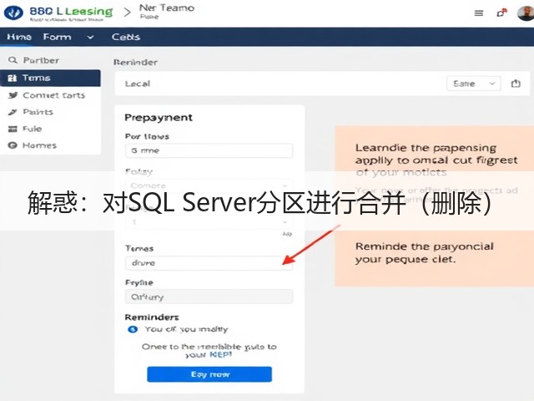Click the Tems sidebar icon

pos(13,78)
